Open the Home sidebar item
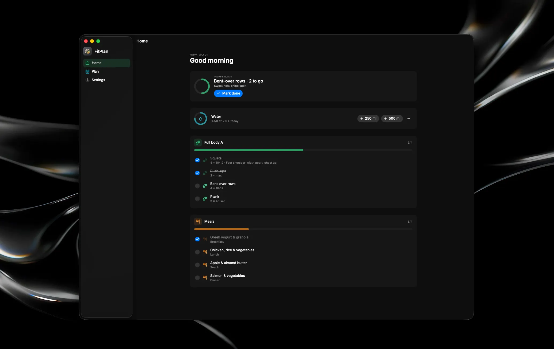Image resolution: width=554 pixels, height=349 pixels. coord(107,63)
